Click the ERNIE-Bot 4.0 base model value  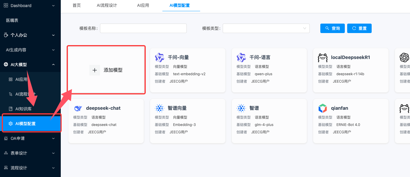tap(348, 125)
